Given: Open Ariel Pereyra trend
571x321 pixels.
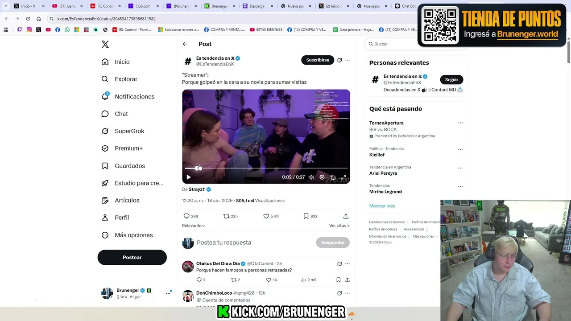Looking at the screenshot, I should tap(383, 173).
